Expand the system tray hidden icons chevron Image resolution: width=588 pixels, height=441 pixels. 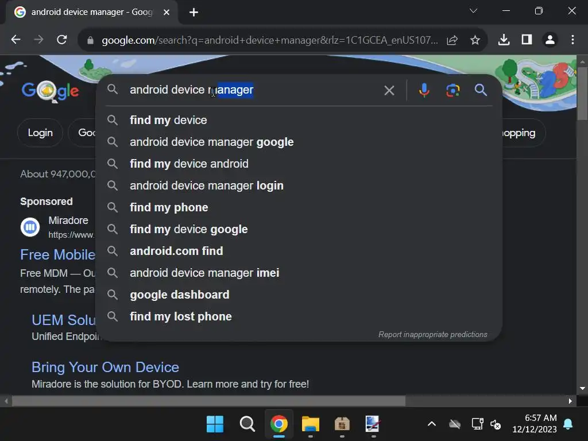pyautogui.click(x=432, y=424)
